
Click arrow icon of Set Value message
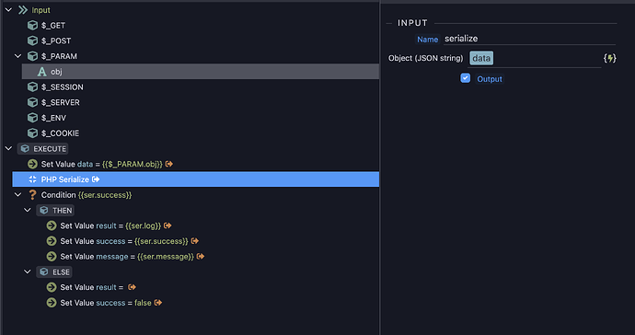[52, 257]
